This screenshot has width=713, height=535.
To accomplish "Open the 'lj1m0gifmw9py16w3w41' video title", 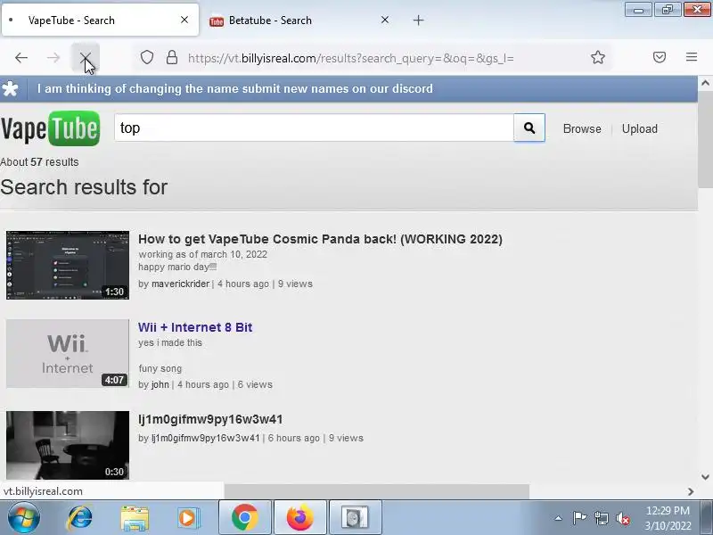I will [210, 419].
